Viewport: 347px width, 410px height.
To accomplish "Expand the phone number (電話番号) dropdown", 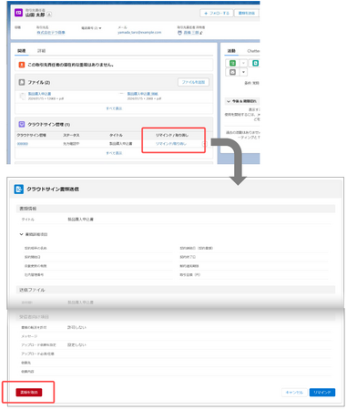I will point(100,28).
